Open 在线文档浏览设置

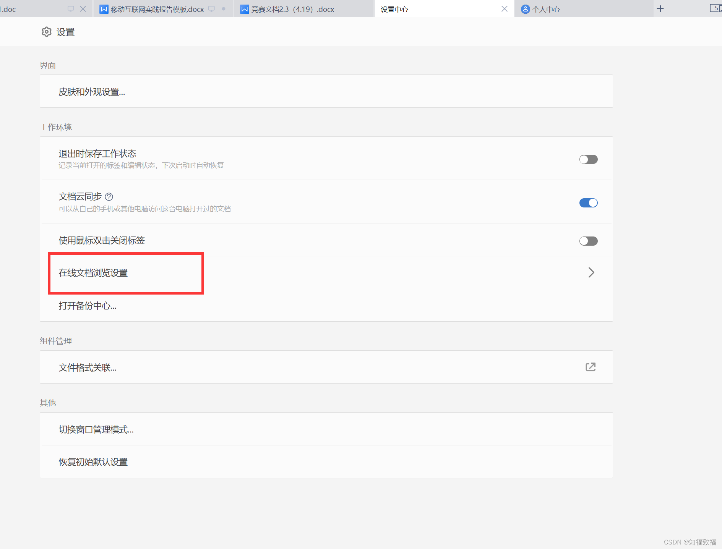(x=326, y=273)
